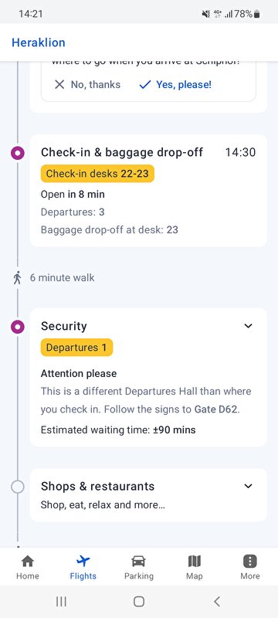The height and width of the screenshot is (618, 278).
Task: Choose "Yes, please!" option
Action: (x=175, y=84)
